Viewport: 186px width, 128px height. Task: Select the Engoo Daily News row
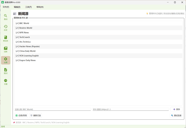point(98,60)
